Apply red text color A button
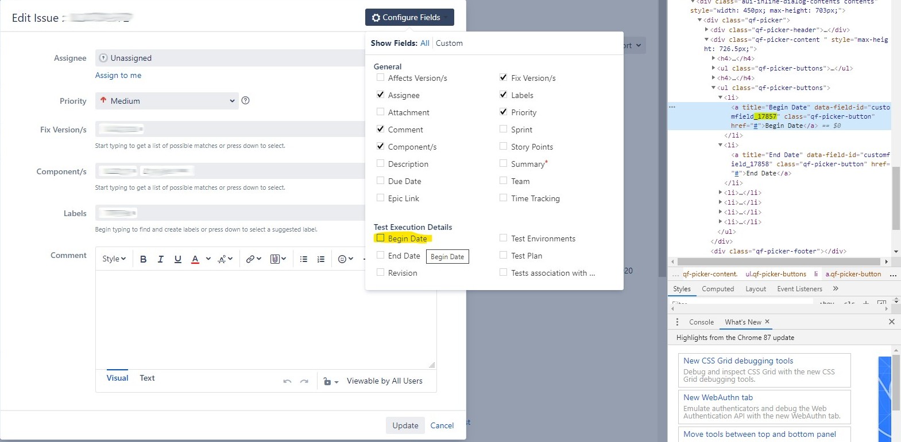This screenshot has width=901, height=442. coord(195,259)
